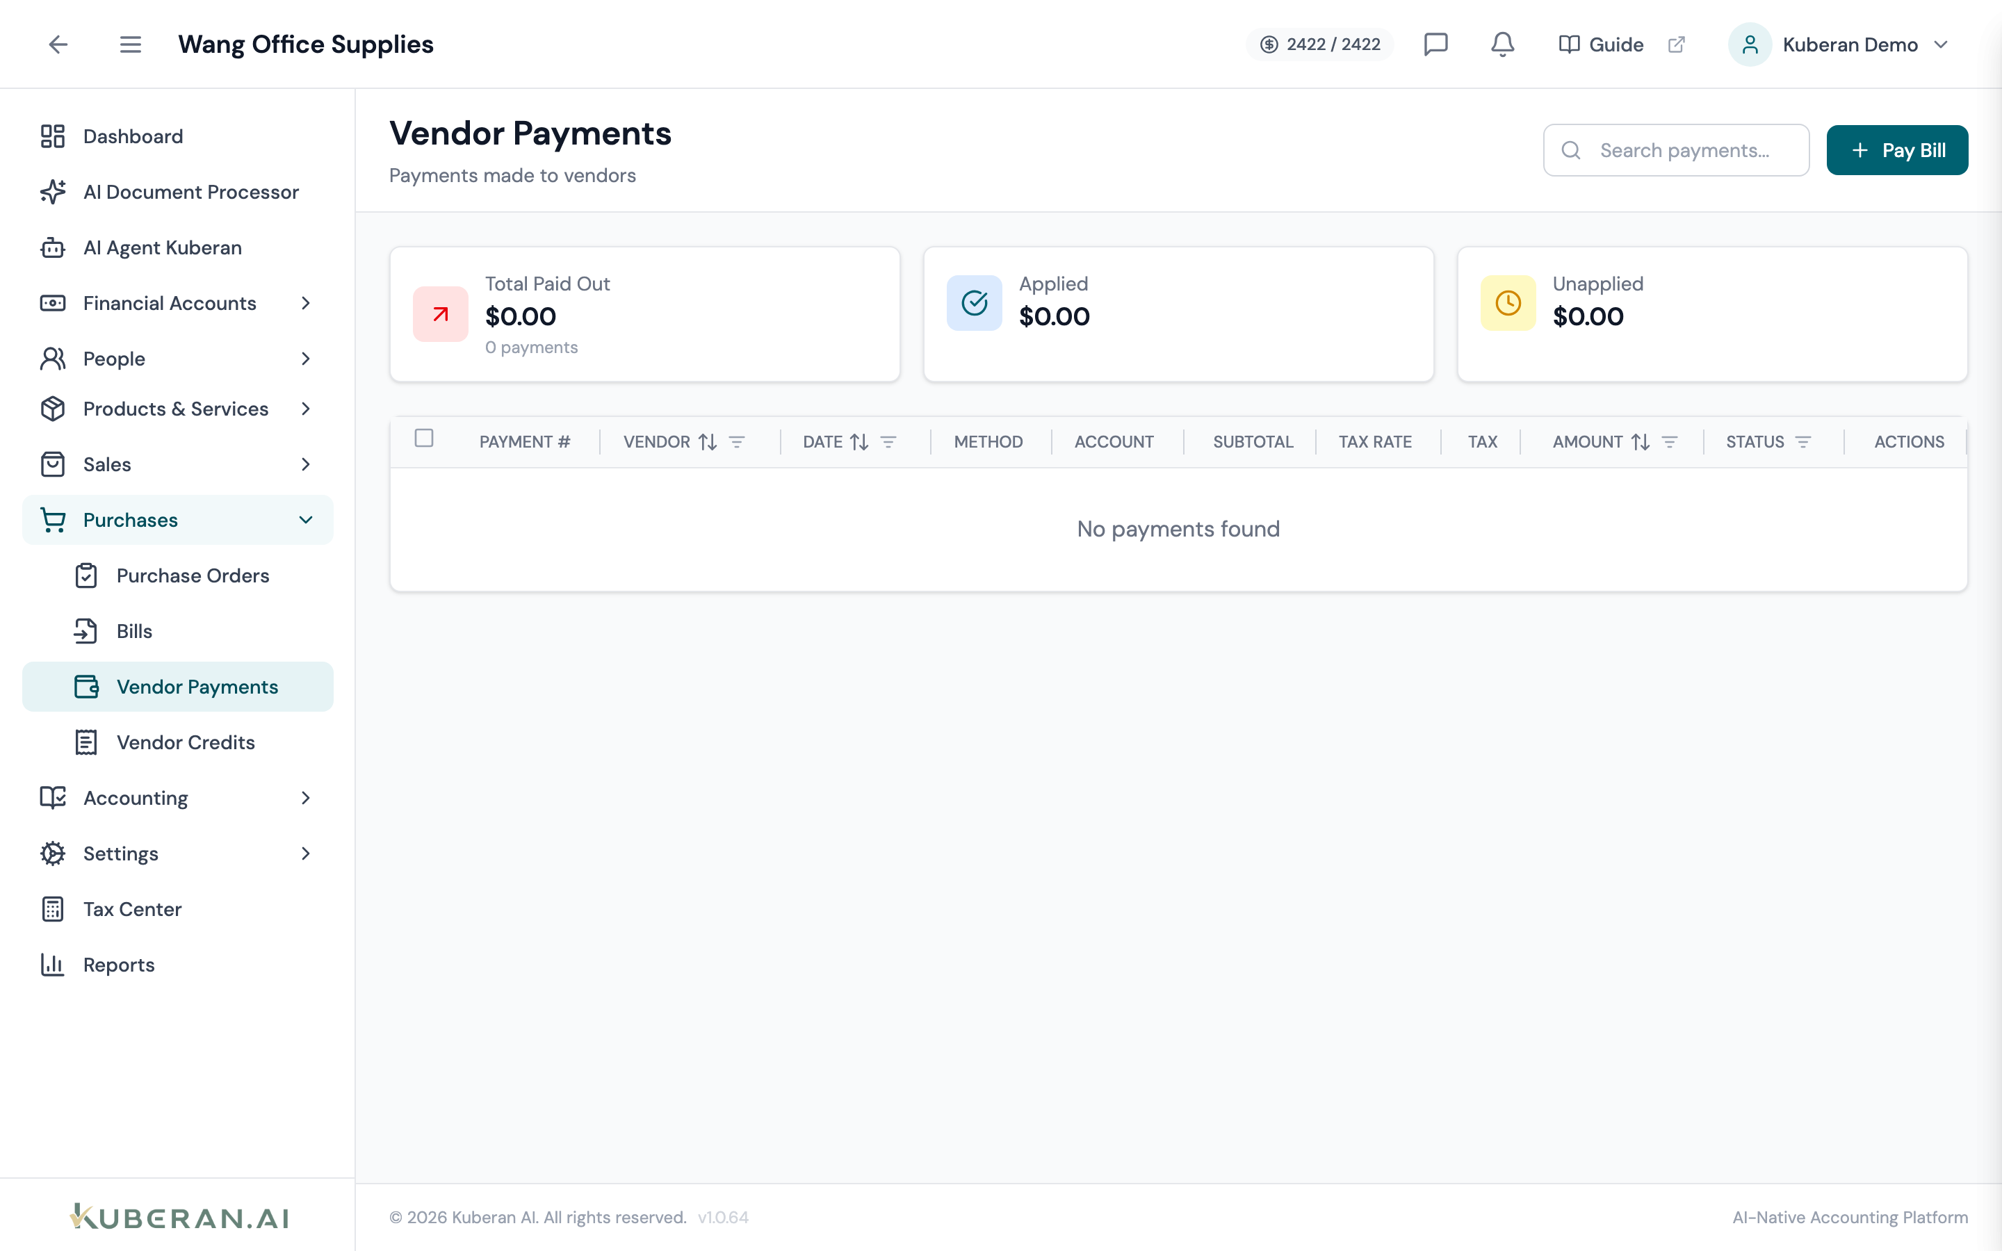
Task: Click the SUBTOTAL column header
Action: click(1253, 442)
